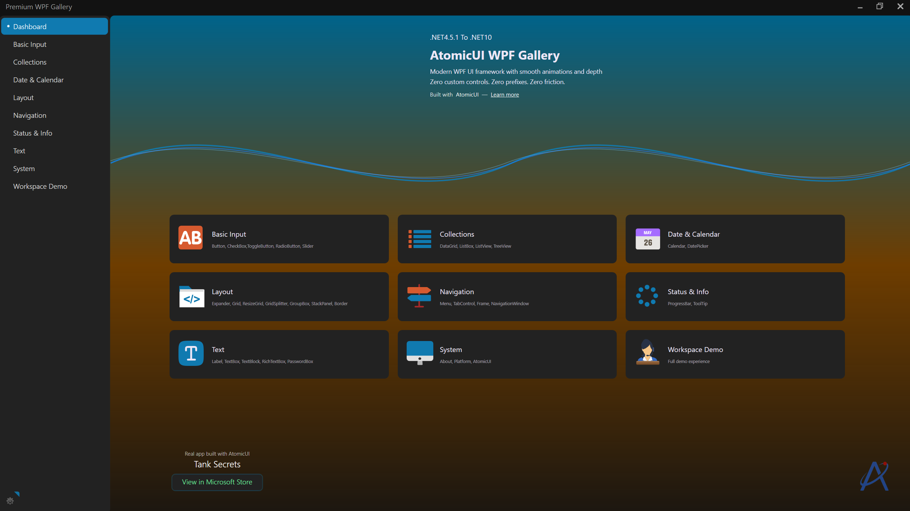Open settings gear icon in sidebar bottom
This screenshot has height=511, width=910.
pyautogui.click(x=10, y=501)
